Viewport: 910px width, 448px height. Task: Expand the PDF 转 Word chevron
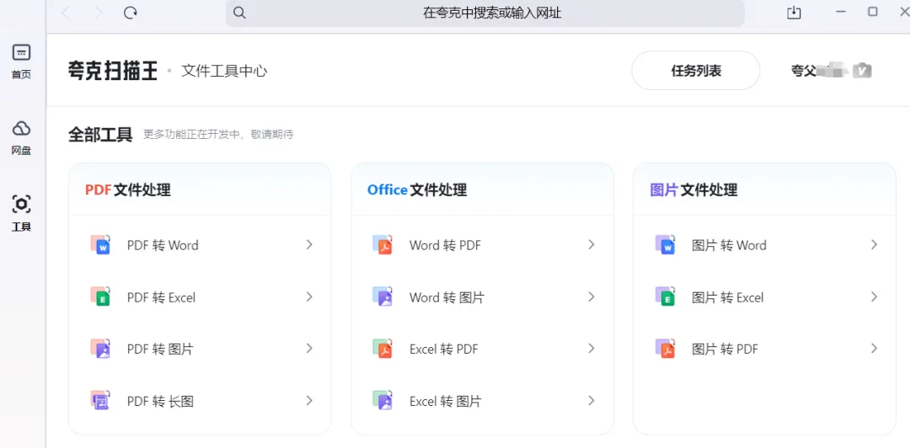point(309,245)
